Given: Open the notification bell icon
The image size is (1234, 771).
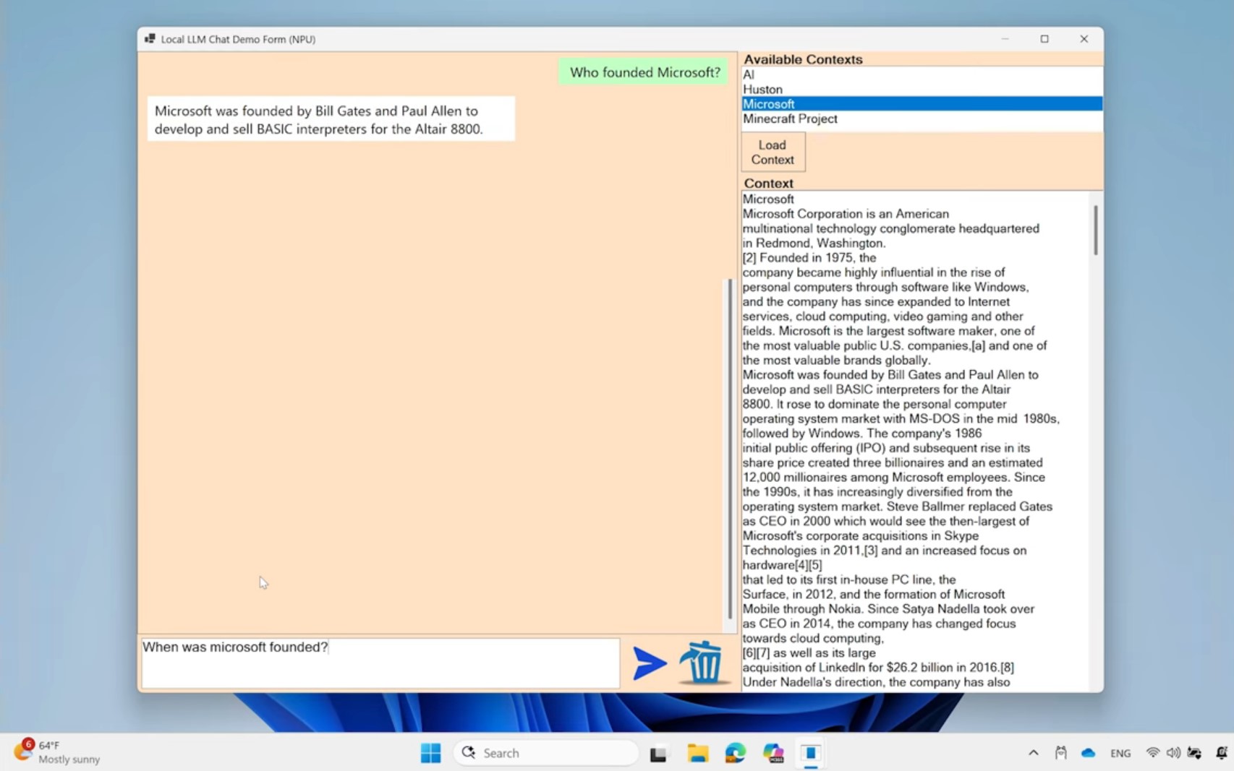Looking at the screenshot, I should [1222, 753].
